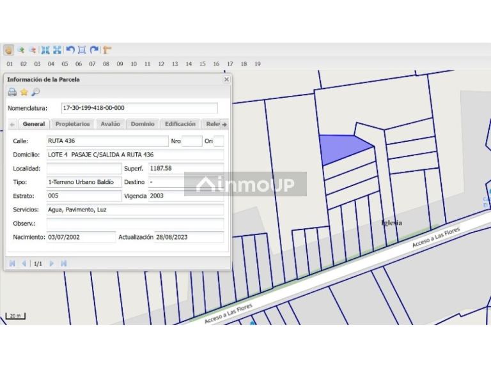This screenshot has height=368, width=491.
Task: Click the magnifier search icon in panel
Action: click(35, 92)
